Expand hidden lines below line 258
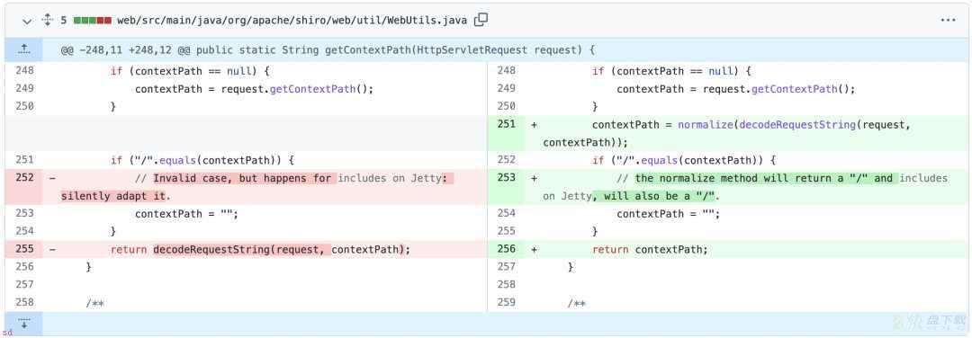972x338 pixels. coord(23,324)
